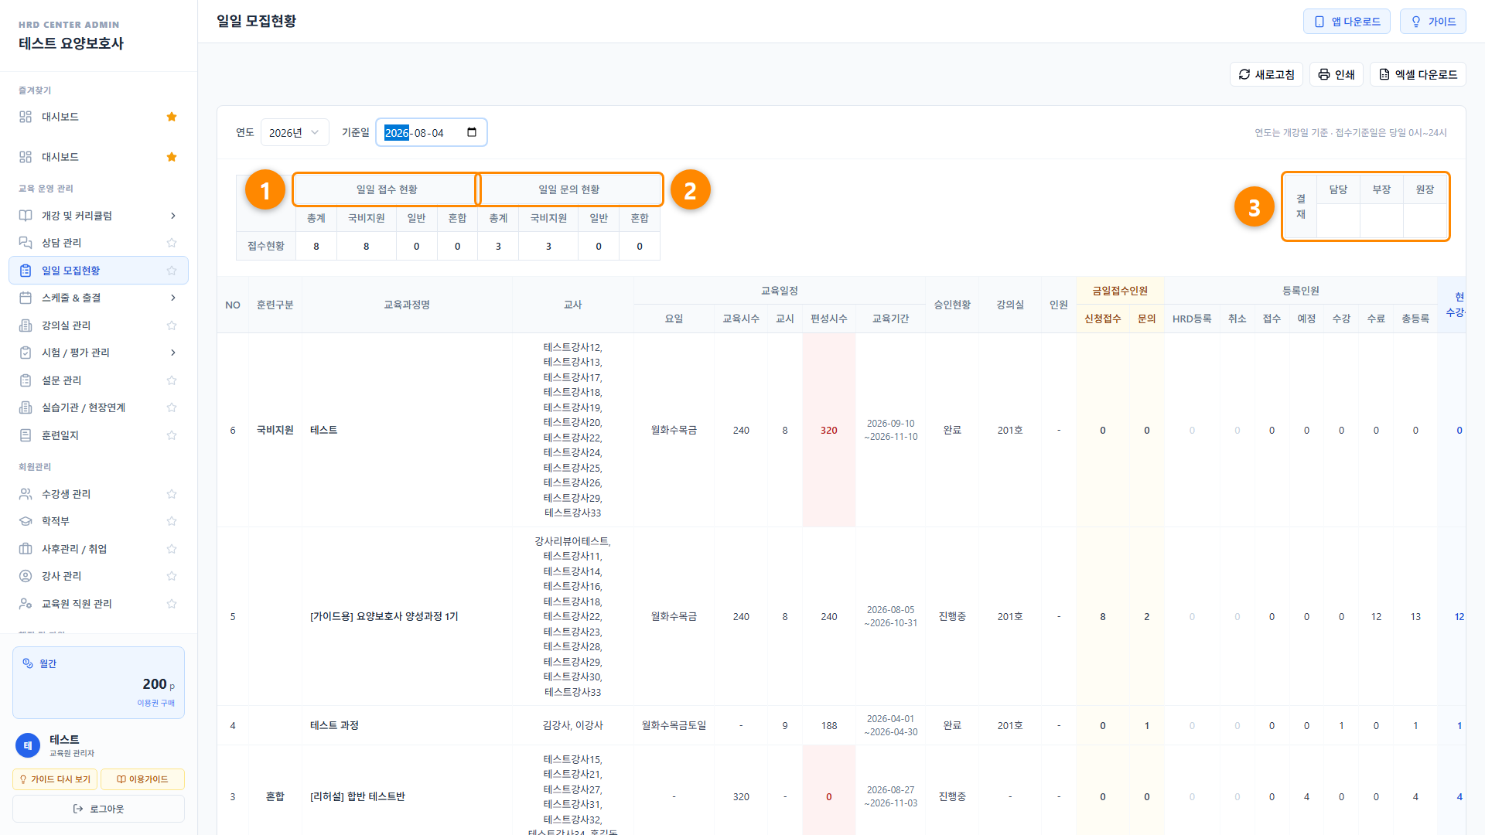
Task: Click the 기준일 date input field
Action: tap(432, 132)
